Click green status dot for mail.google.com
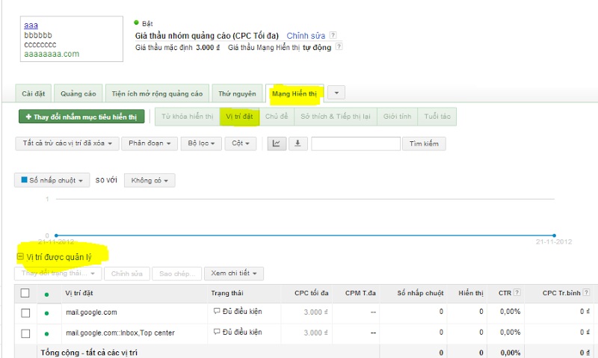Viewport: 598px width, 358px height. pos(46,313)
